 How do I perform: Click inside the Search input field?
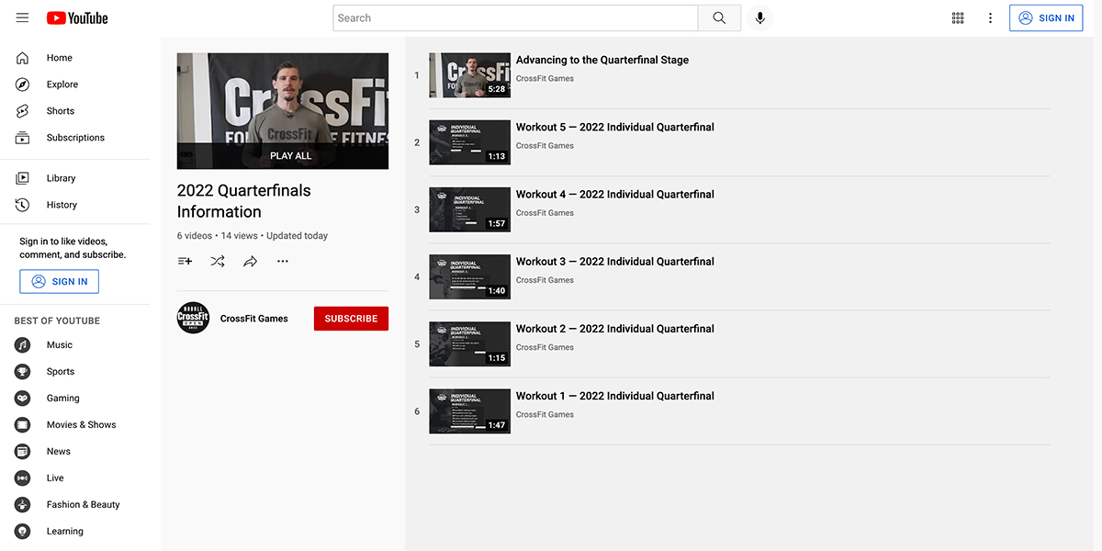515,18
